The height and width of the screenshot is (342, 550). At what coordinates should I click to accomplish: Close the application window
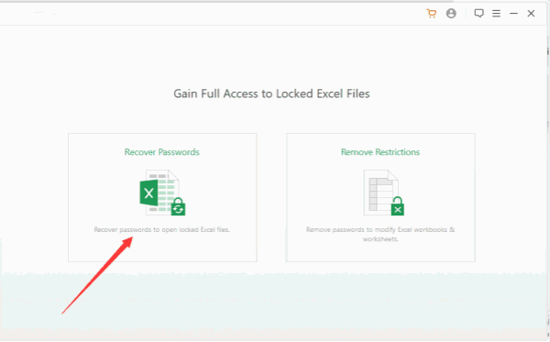(531, 14)
